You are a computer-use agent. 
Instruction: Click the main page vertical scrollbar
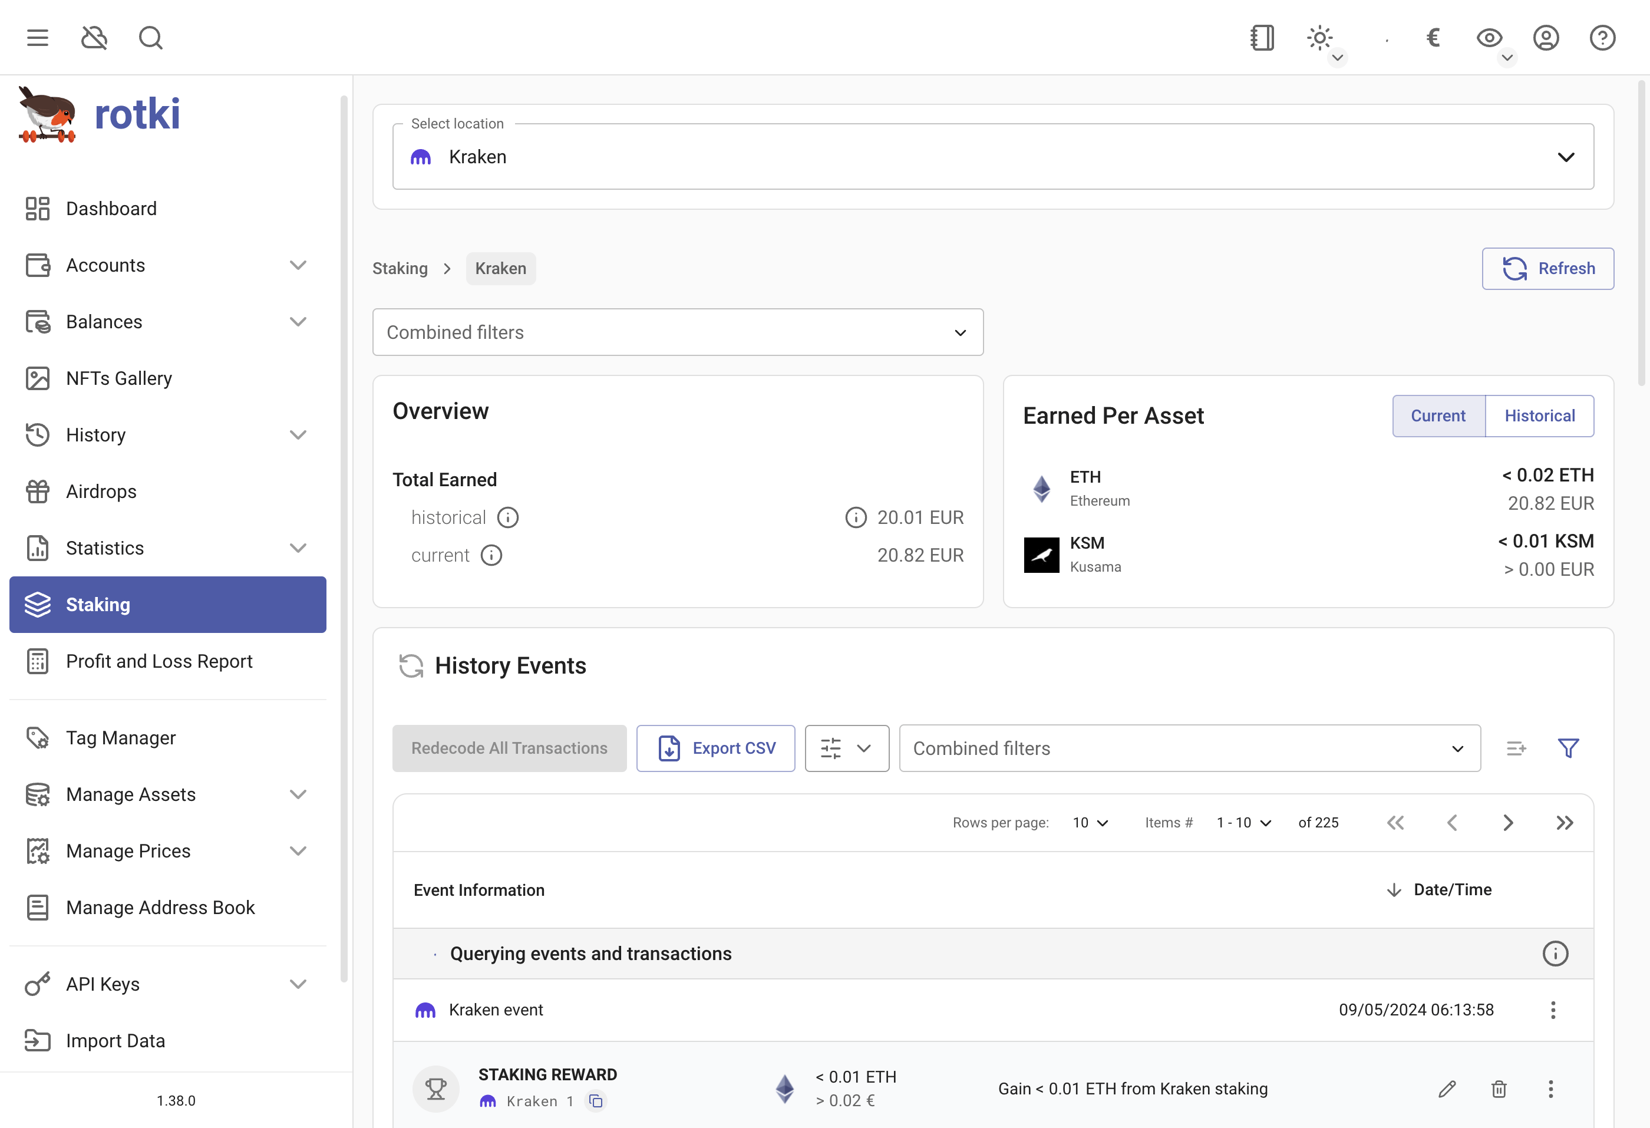click(x=1641, y=234)
